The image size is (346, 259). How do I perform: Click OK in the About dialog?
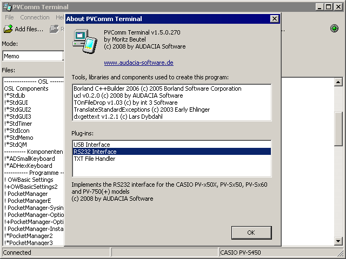(x=251, y=233)
